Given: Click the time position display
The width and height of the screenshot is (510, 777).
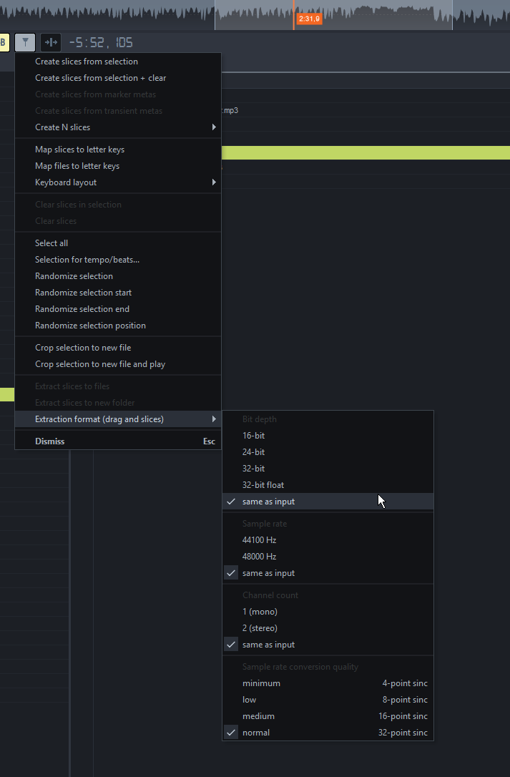Looking at the screenshot, I should (101, 42).
